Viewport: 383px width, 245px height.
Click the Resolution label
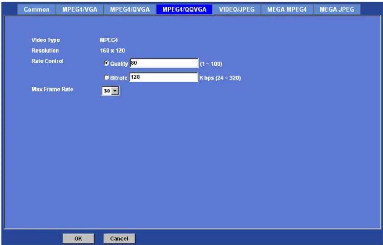pos(45,51)
